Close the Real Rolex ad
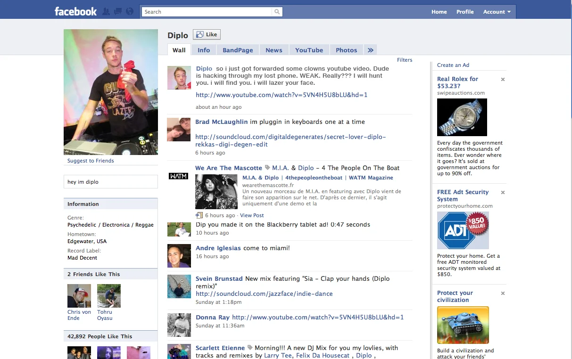The image size is (572, 359). (503, 80)
